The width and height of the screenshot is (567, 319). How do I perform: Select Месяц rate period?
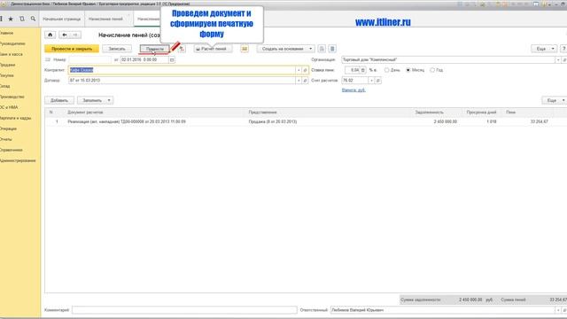pyautogui.click(x=408, y=70)
